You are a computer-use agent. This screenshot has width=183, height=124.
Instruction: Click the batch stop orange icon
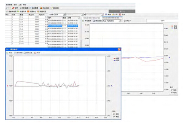(x=28, y=11)
